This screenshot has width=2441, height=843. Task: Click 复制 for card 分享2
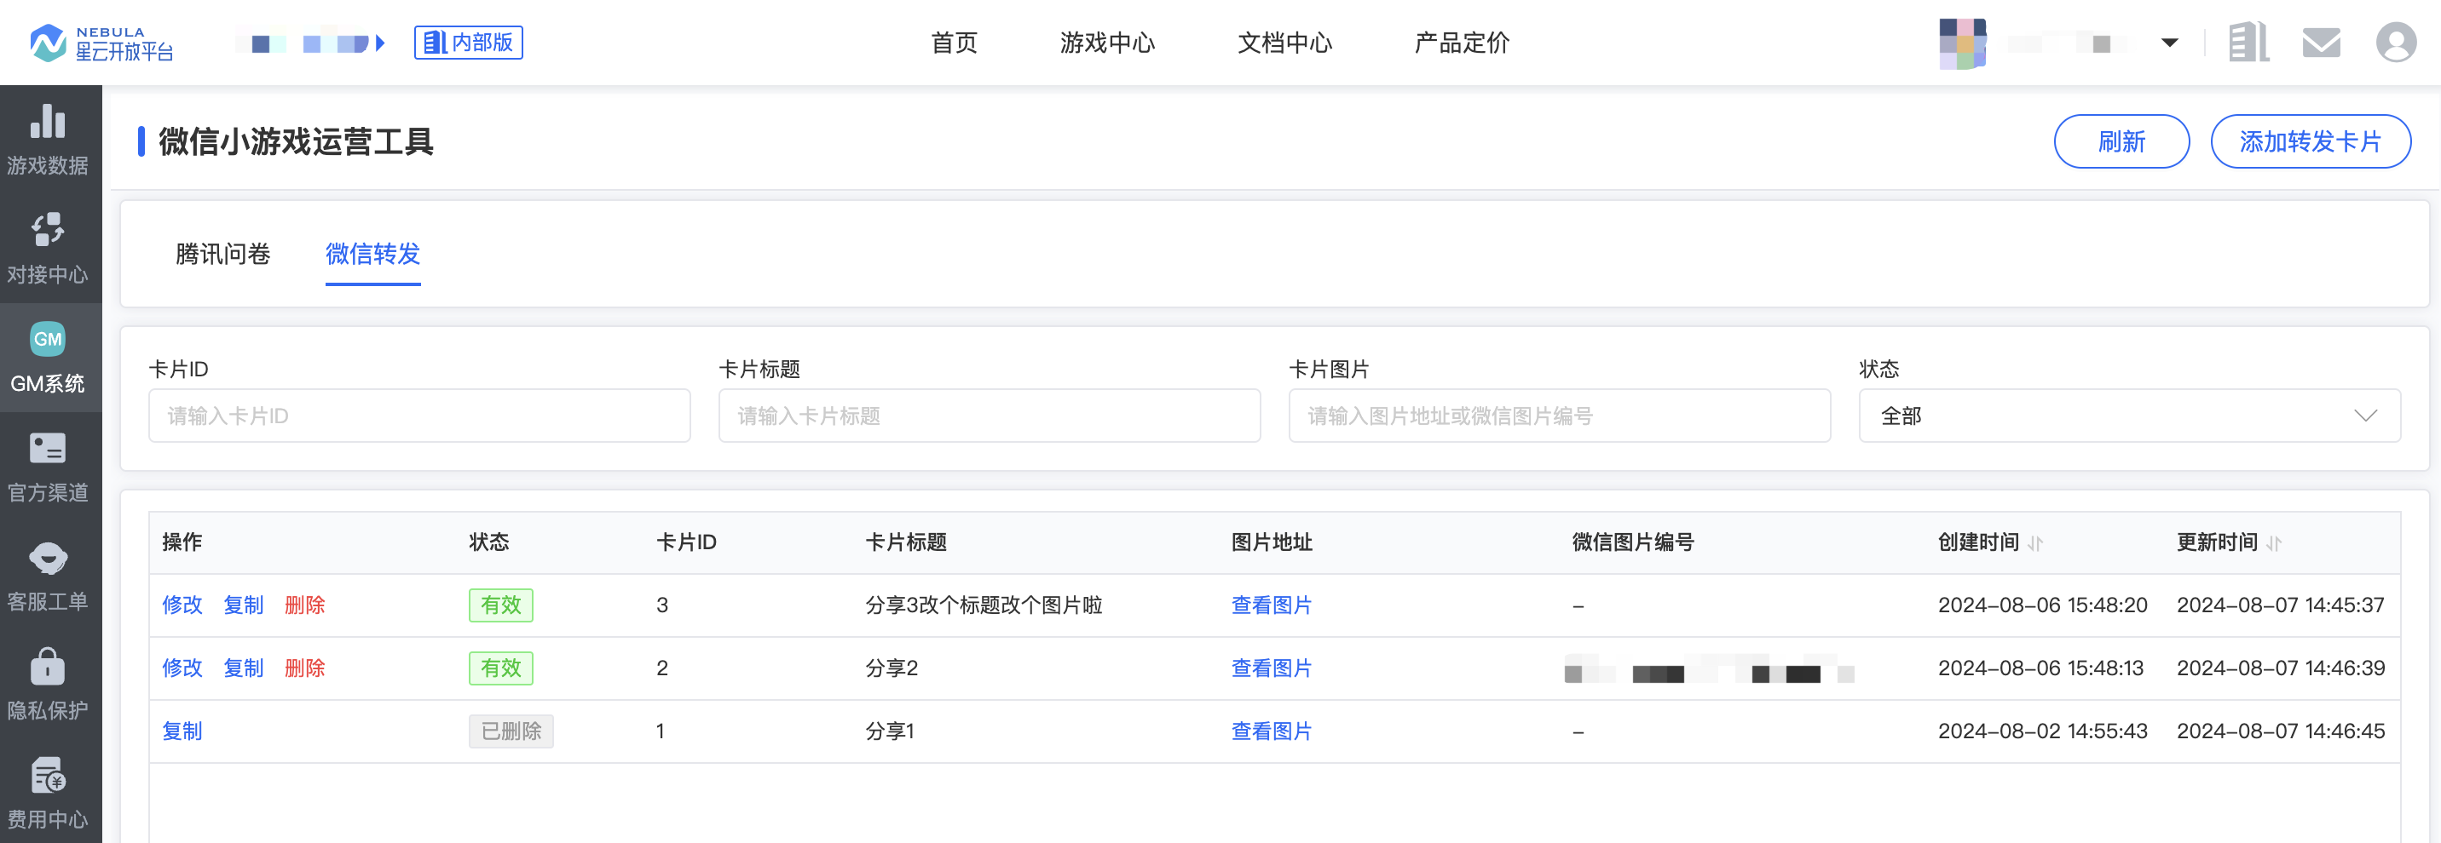(x=244, y=668)
